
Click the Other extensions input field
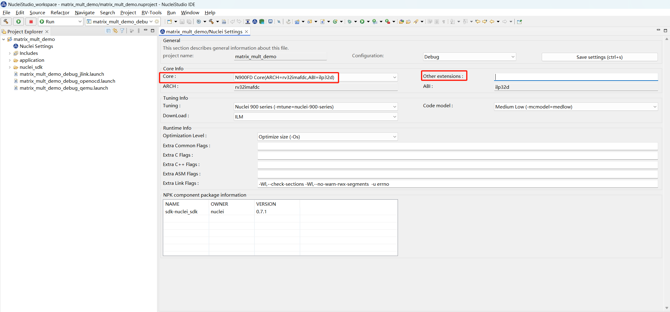pyautogui.click(x=576, y=77)
